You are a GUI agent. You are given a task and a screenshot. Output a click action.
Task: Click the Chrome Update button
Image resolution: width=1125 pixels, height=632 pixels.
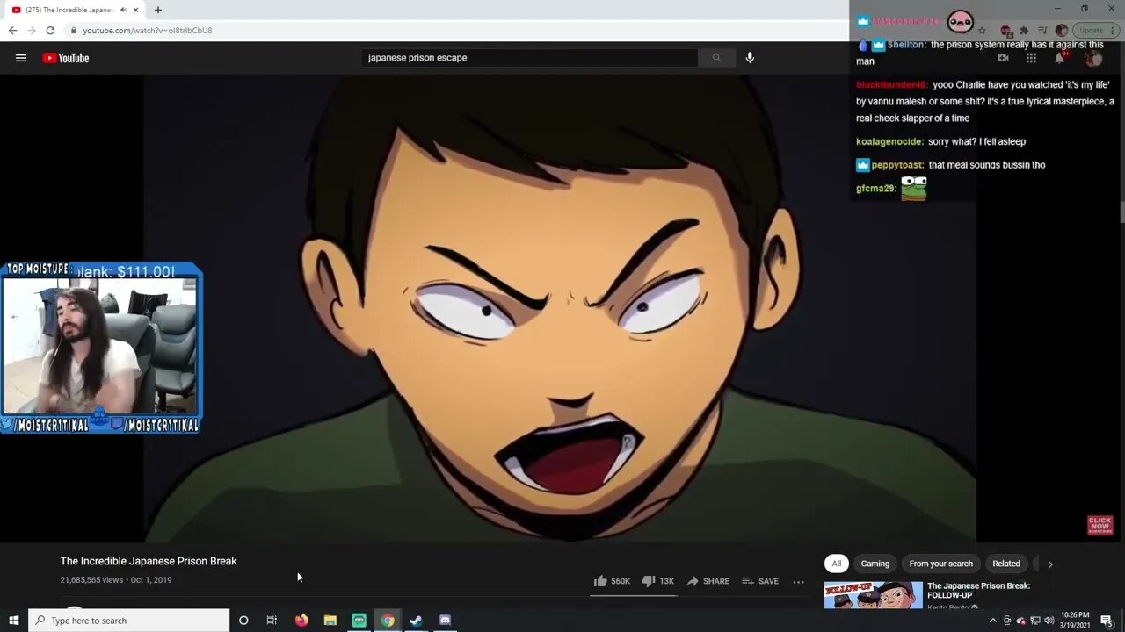[1095, 30]
